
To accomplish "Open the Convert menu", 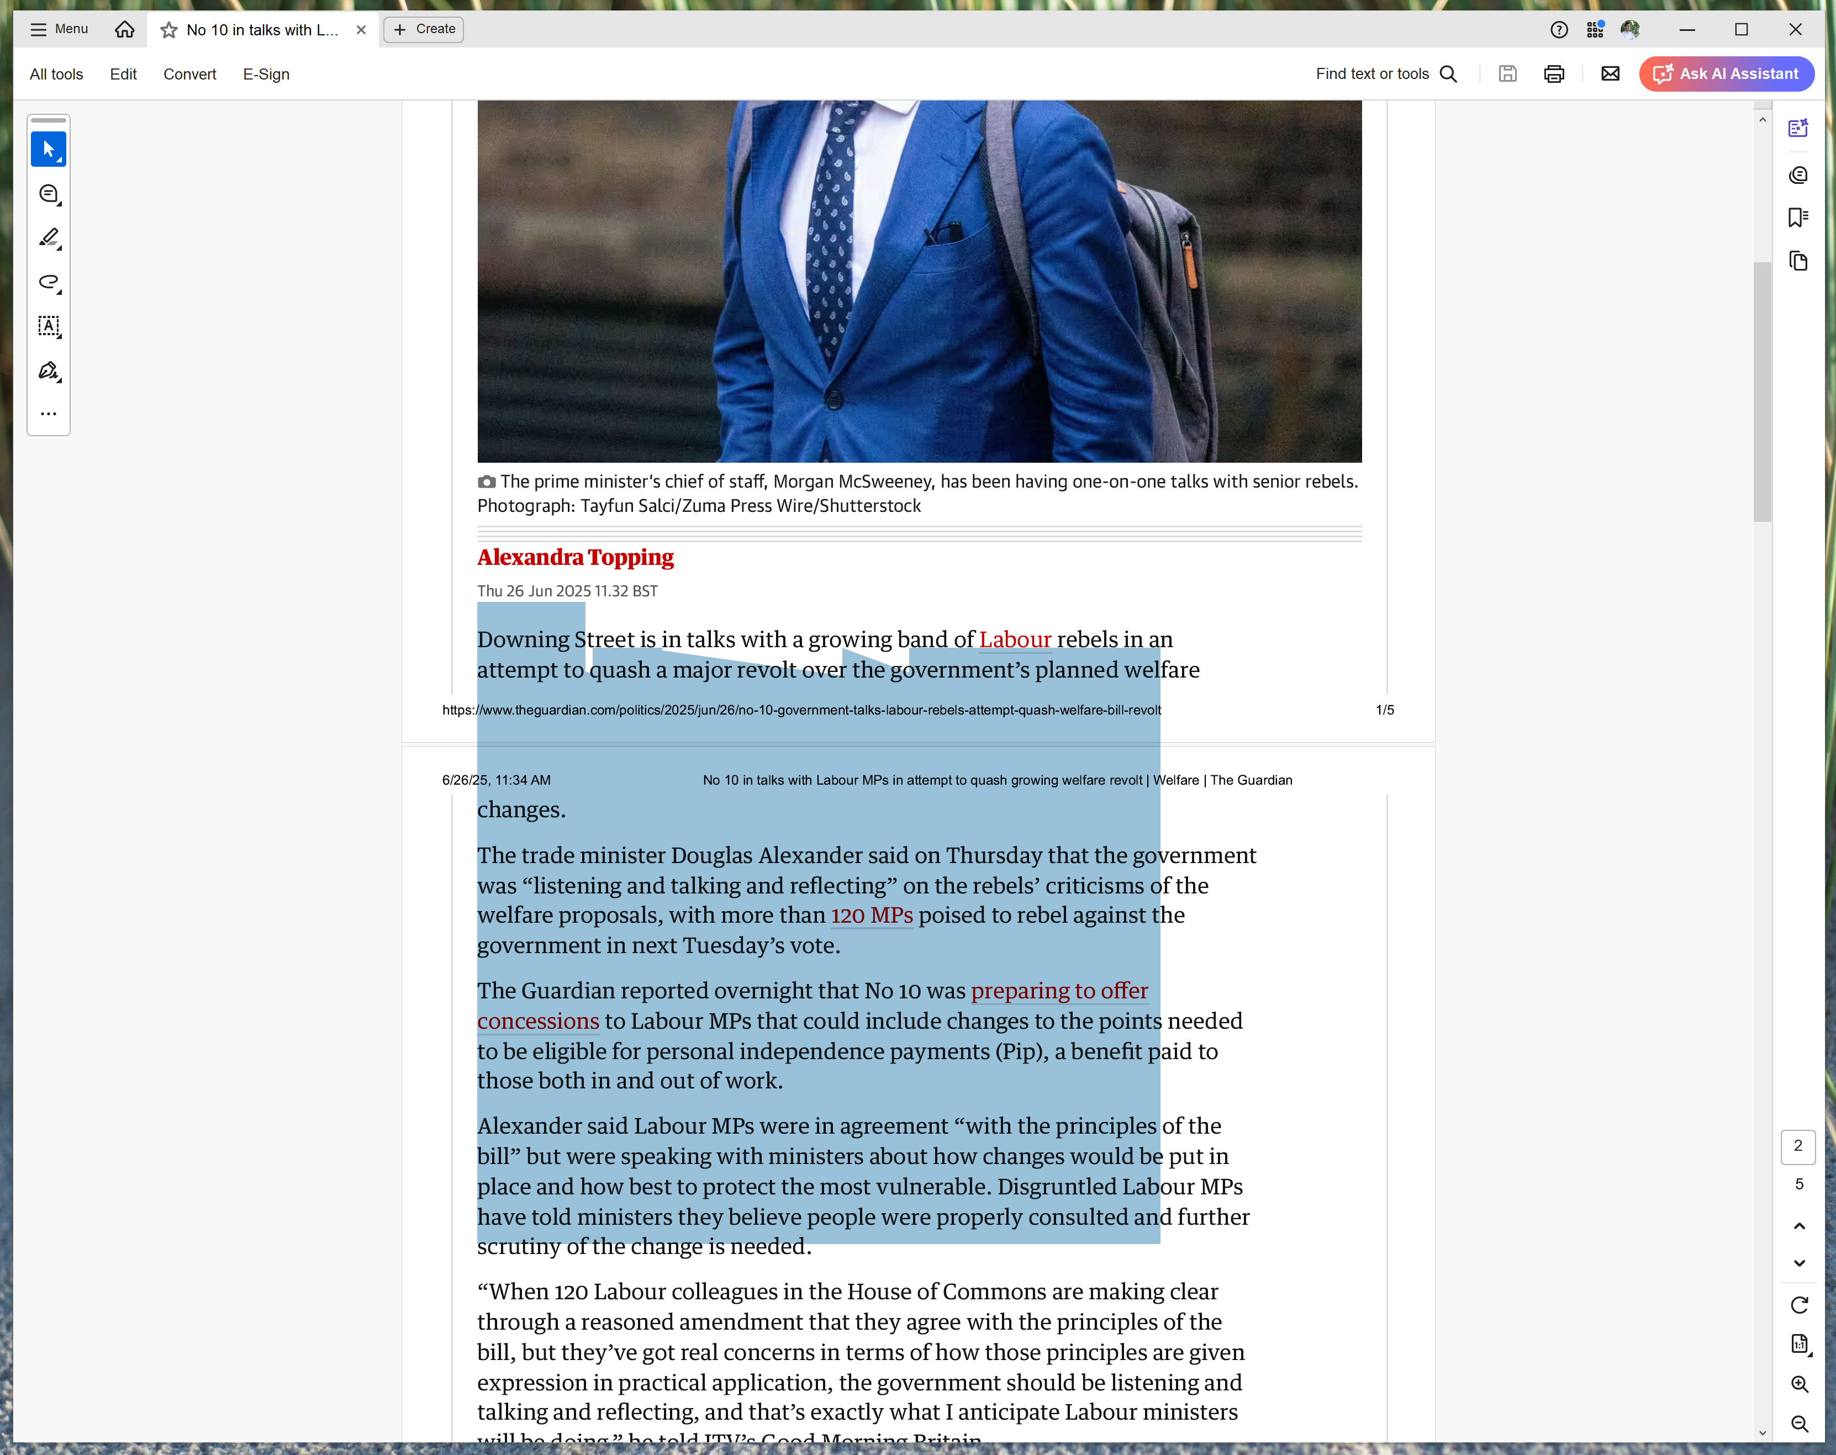I will (x=189, y=74).
